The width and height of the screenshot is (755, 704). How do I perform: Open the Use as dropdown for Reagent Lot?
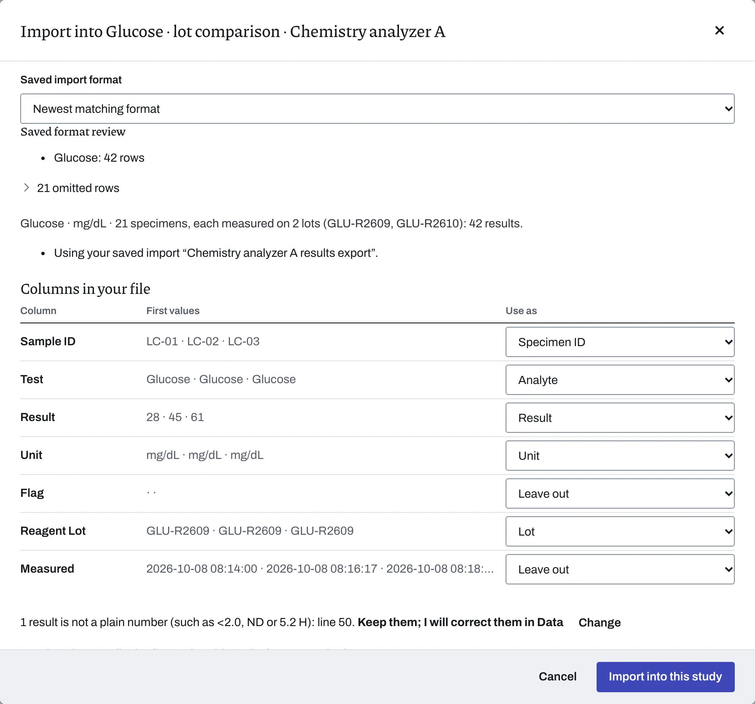620,531
